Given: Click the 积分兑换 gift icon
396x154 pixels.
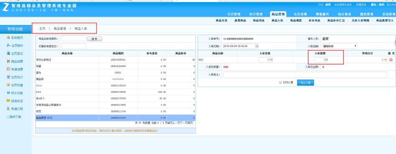Looking at the screenshot, I should coord(8,93).
